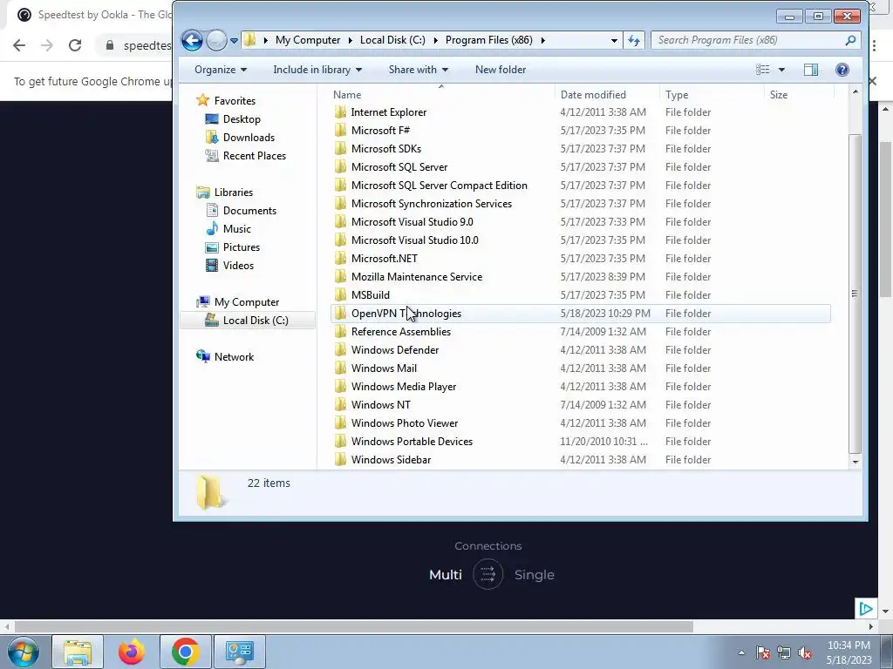This screenshot has width=893, height=669.
Task: Select the Windows Portable Devices folder
Action: [x=412, y=442]
